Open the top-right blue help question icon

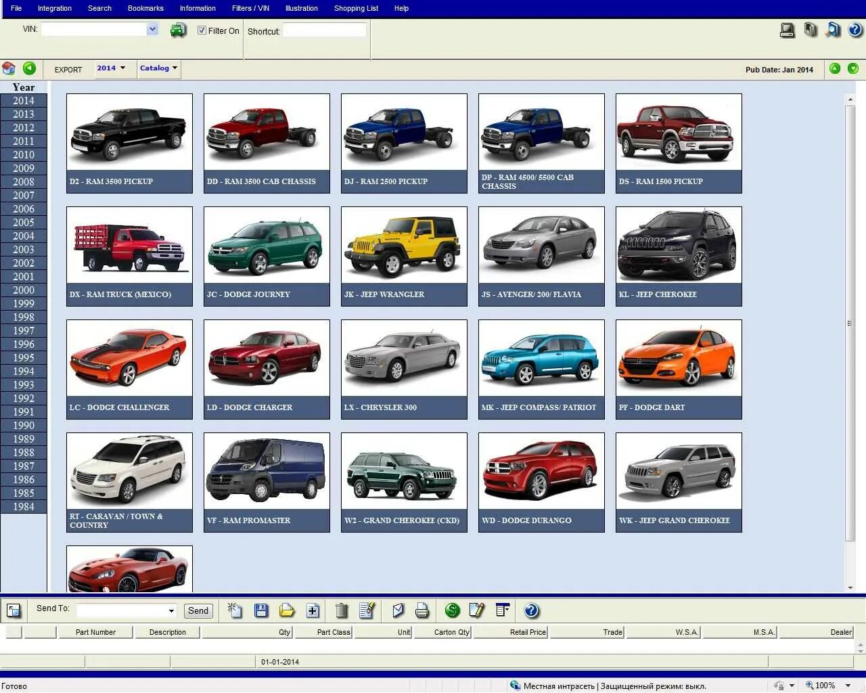click(856, 30)
